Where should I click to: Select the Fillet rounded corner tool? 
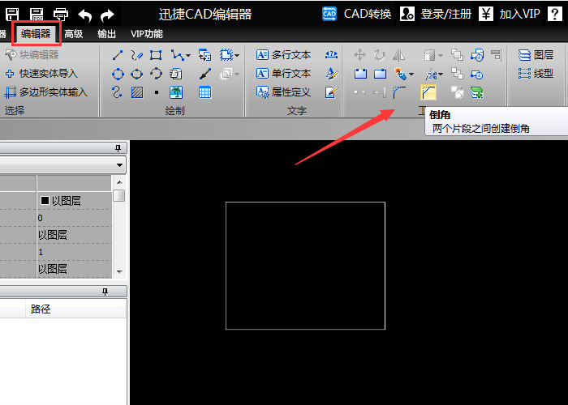tap(399, 92)
